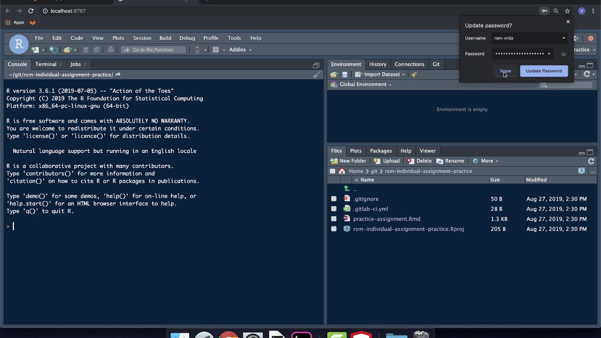Viewport: 601px width, 338px height.
Task: Open the Tools menu
Action: (x=234, y=38)
